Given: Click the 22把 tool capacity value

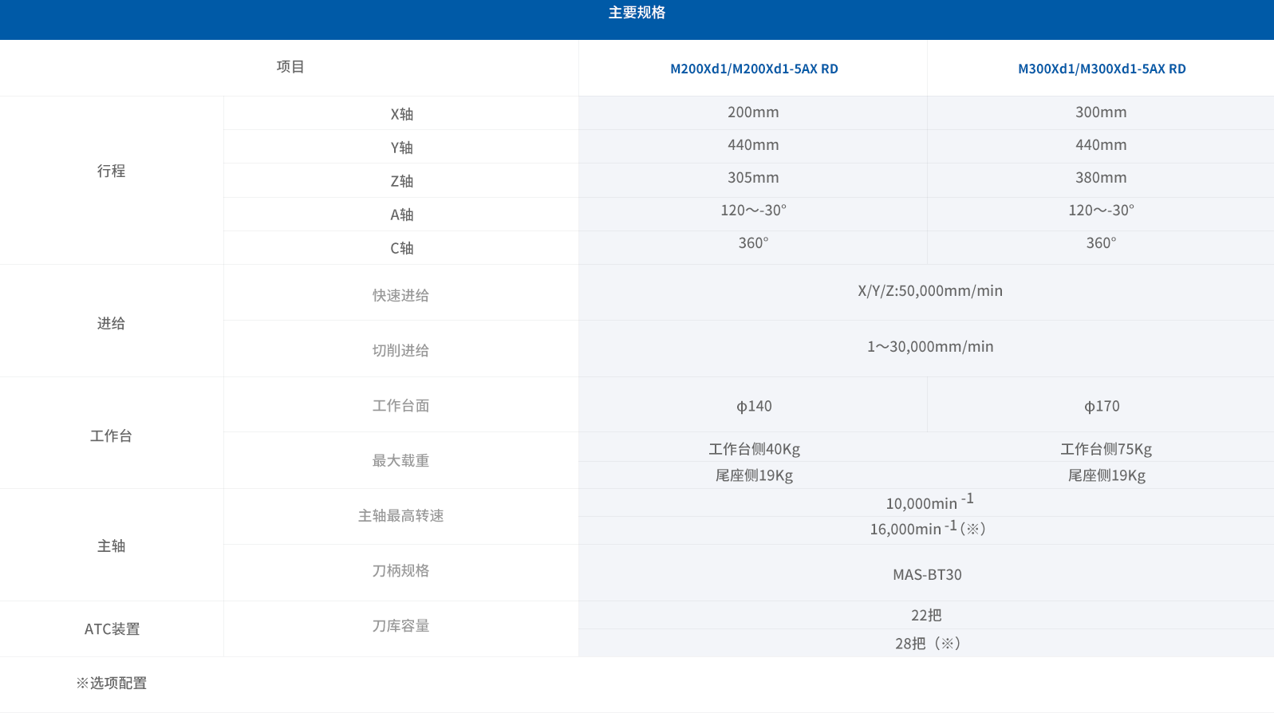Looking at the screenshot, I should 926,615.
